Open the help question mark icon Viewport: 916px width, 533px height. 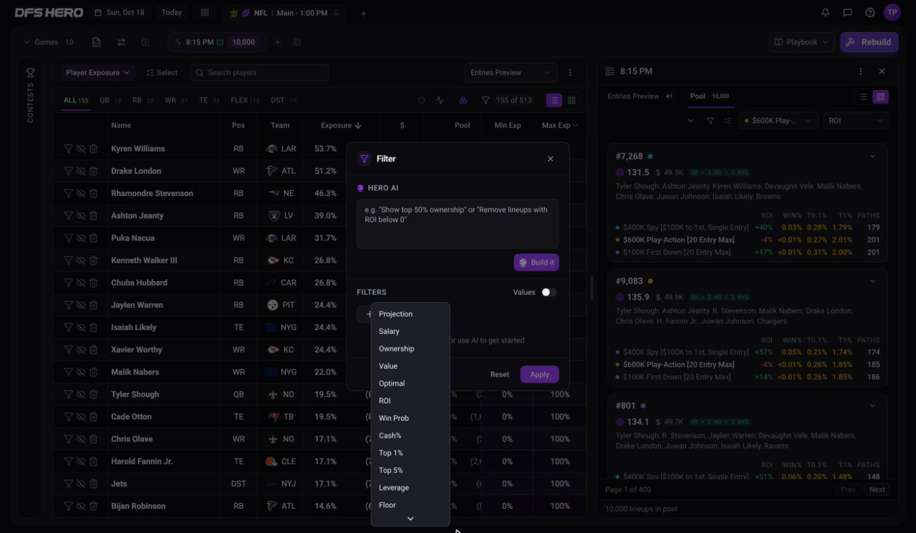click(x=870, y=12)
